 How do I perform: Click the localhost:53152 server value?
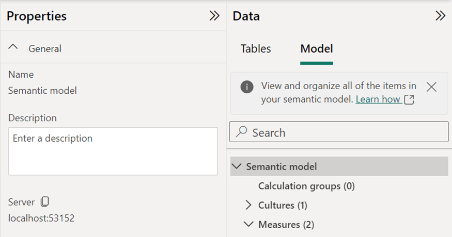click(41, 218)
